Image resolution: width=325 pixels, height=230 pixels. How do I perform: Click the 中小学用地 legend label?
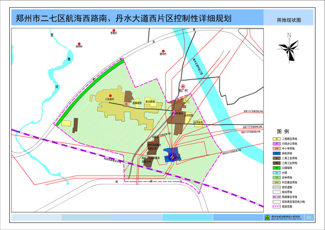[x=288, y=149]
